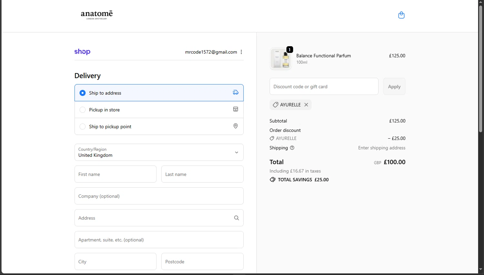The width and height of the screenshot is (484, 275).
Task: Click the Apply discount button
Action: 394,86
